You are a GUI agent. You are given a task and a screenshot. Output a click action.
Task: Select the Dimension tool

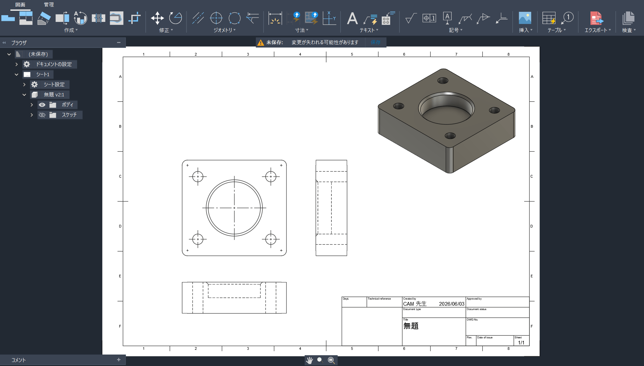pos(275,18)
